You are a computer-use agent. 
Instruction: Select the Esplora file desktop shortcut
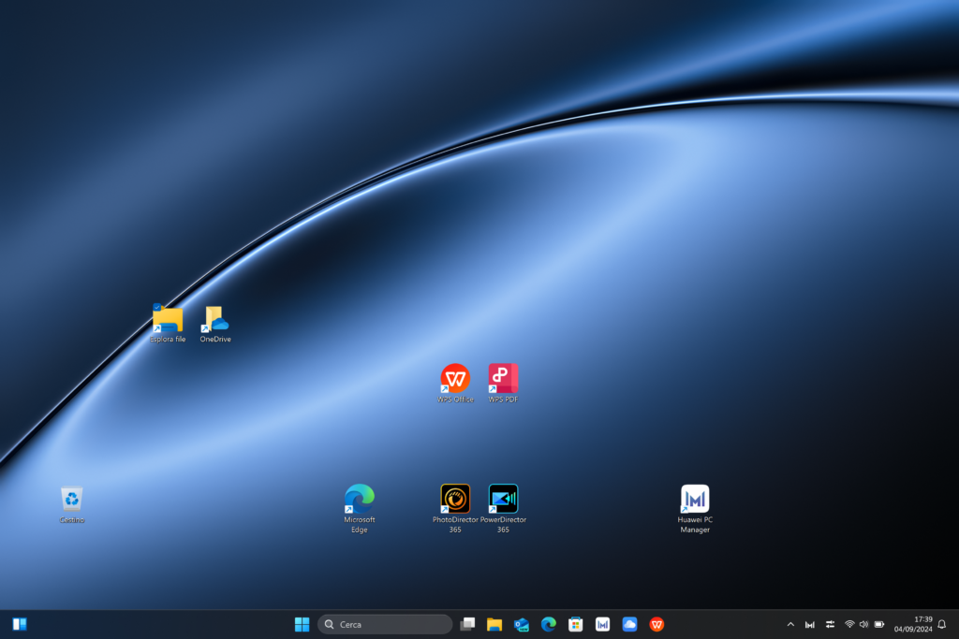168,320
